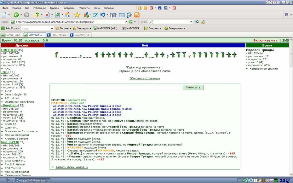The image size is (293, 183).
Task: Open the orange RSS feed icon
Action: tap(137, 15)
